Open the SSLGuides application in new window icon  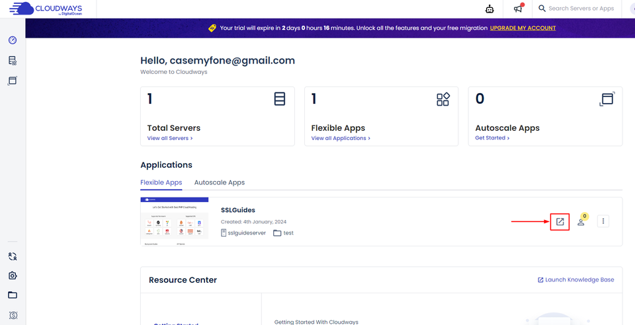pyautogui.click(x=560, y=222)
